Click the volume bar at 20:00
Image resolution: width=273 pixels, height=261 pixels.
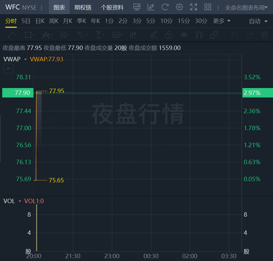pyautogui.click(x=37, y=228)
